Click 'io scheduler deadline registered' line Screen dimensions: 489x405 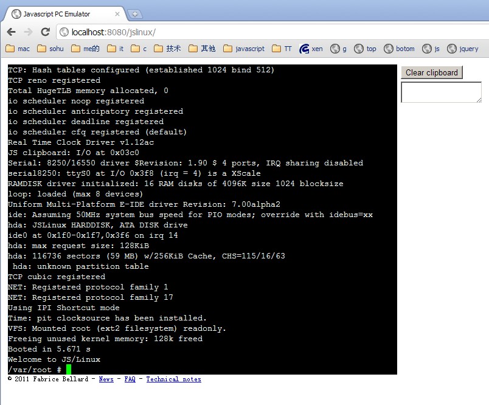86,122
